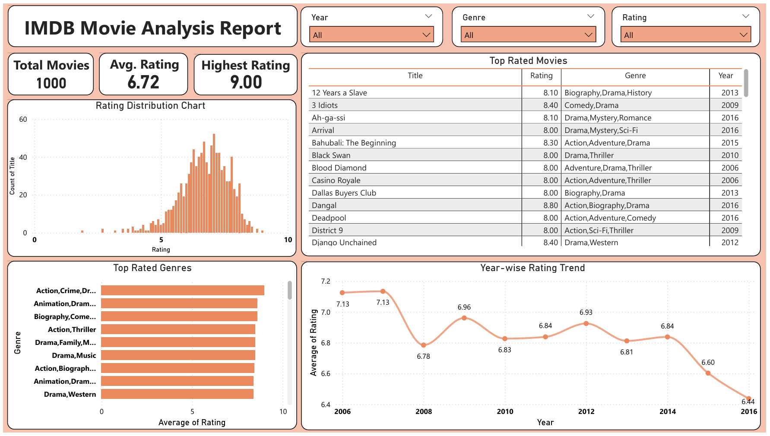Click the IMDB Movie Analysis Report title
Viewport: 770px width, 436px height.
(x=152, y=28)
